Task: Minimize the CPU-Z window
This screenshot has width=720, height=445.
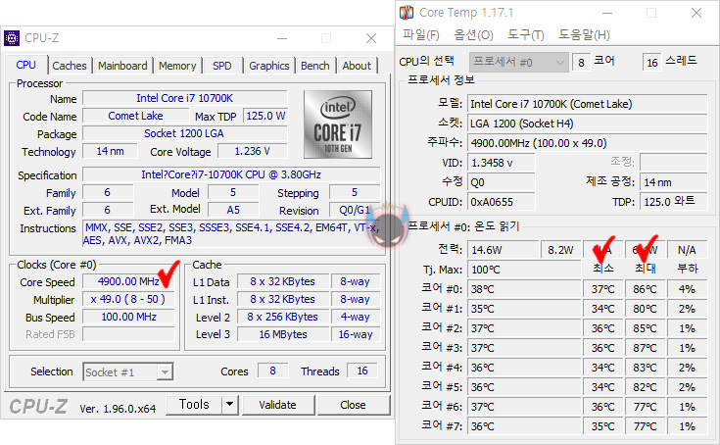Action: coord(282,38)
